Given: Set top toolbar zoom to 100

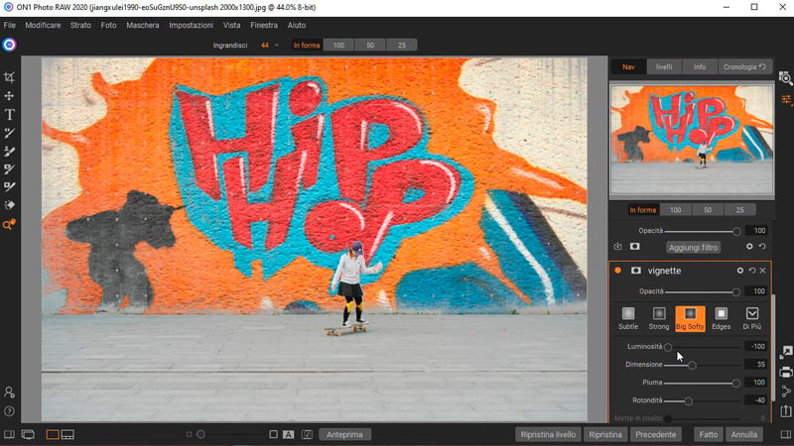Looking at the screenshot, I should tap(338, 45).
